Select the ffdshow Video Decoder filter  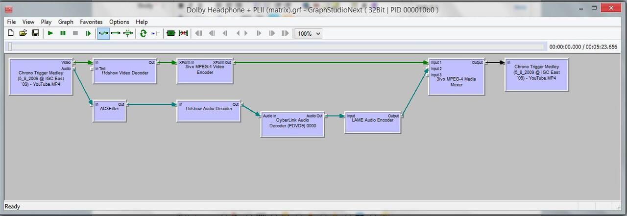tap(125, 71)
